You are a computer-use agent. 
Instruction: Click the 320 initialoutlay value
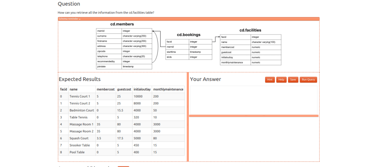point(142,117)
